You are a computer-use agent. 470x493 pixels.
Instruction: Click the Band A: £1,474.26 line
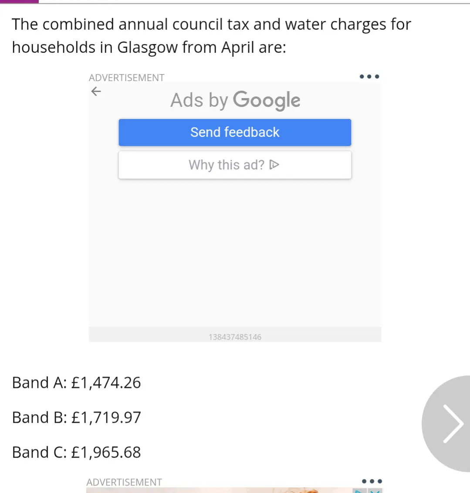pos(76,383)
